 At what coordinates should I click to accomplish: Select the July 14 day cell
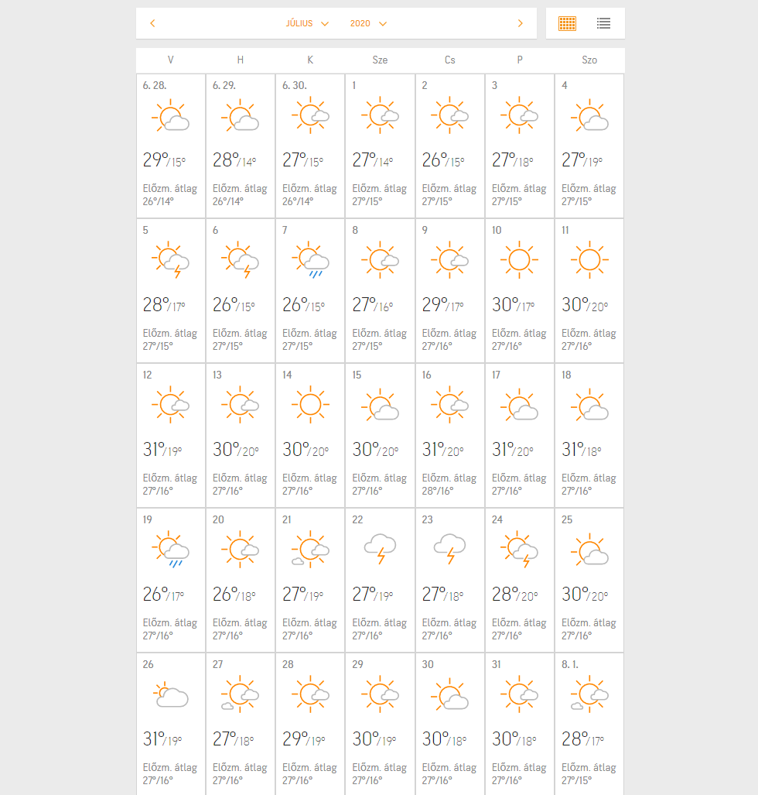click(310, 435)
